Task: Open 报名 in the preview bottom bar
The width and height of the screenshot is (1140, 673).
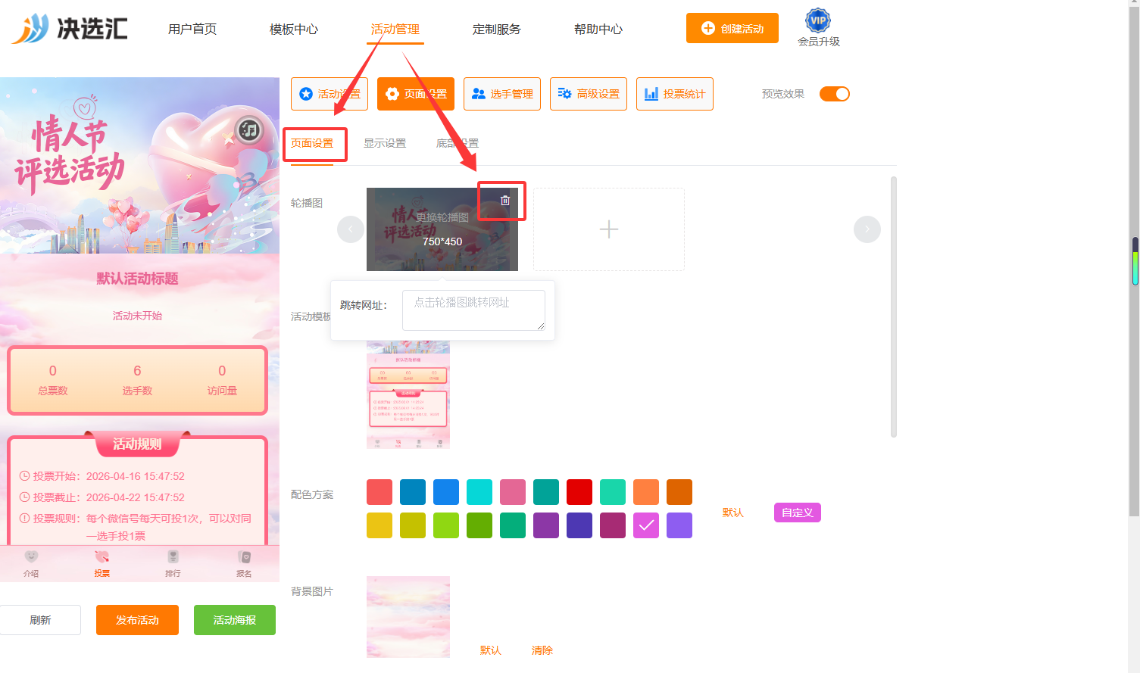Action: (x=244, y=564)
